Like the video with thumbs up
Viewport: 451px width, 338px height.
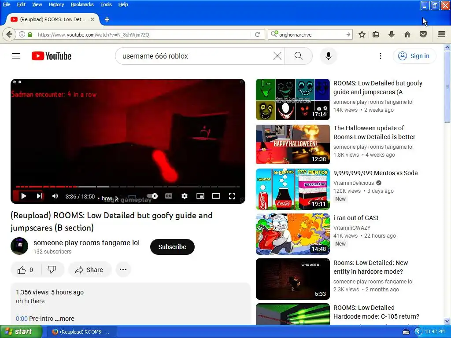(26, 270)
